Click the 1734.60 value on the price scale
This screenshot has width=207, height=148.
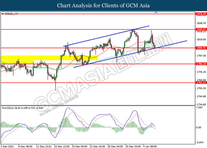pos(201,104)
